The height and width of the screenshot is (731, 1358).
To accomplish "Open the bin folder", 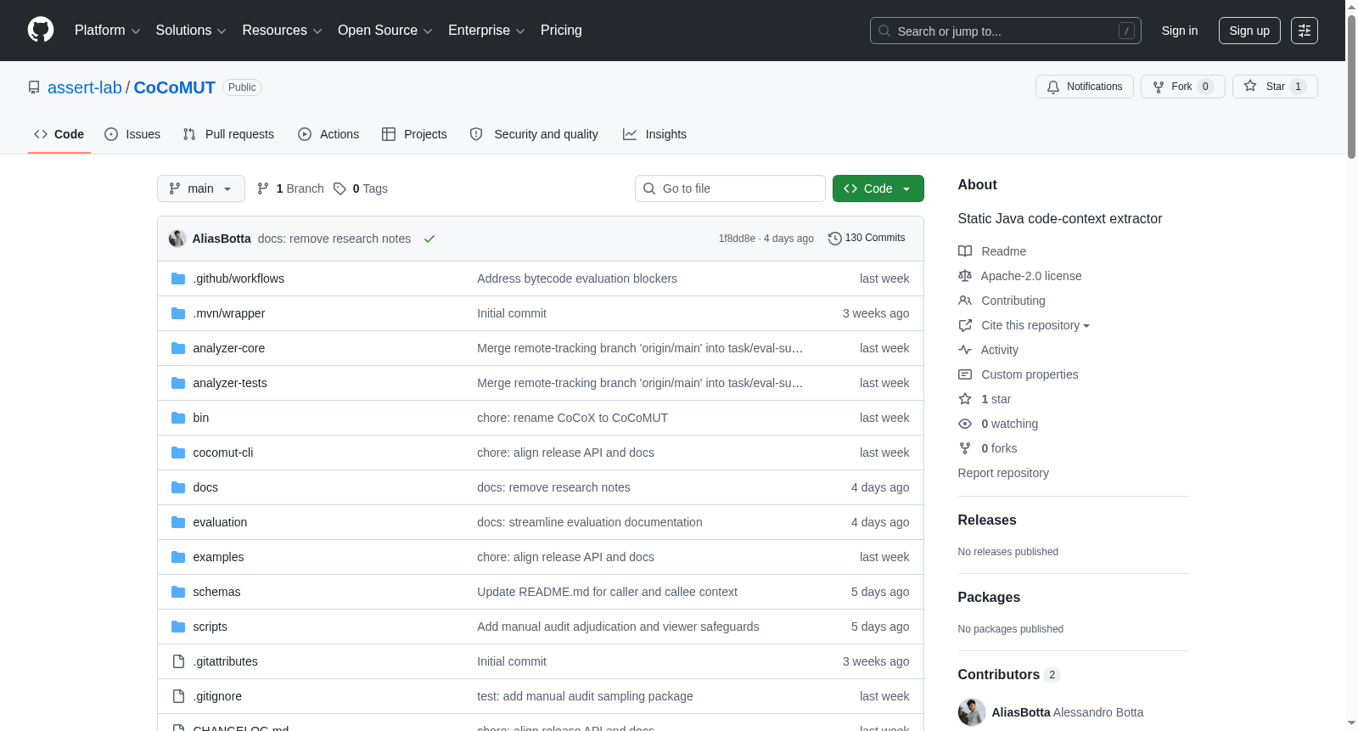I will (200, 418).
